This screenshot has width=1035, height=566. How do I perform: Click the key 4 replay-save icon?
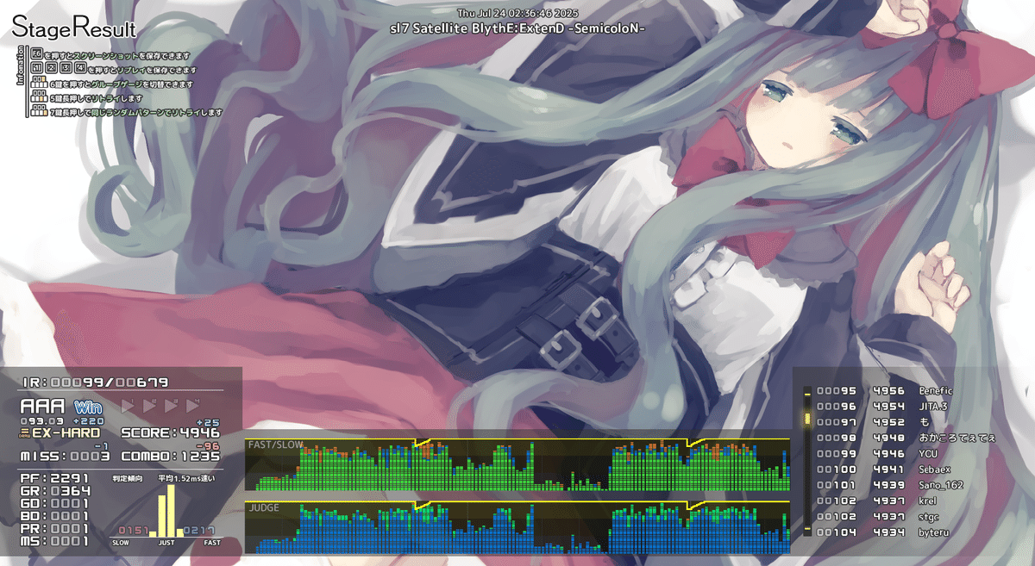81,67
